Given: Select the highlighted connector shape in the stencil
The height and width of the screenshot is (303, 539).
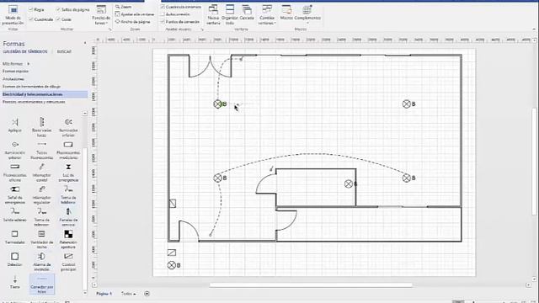Looking at the screenshot, I should [x=41, y=284].
